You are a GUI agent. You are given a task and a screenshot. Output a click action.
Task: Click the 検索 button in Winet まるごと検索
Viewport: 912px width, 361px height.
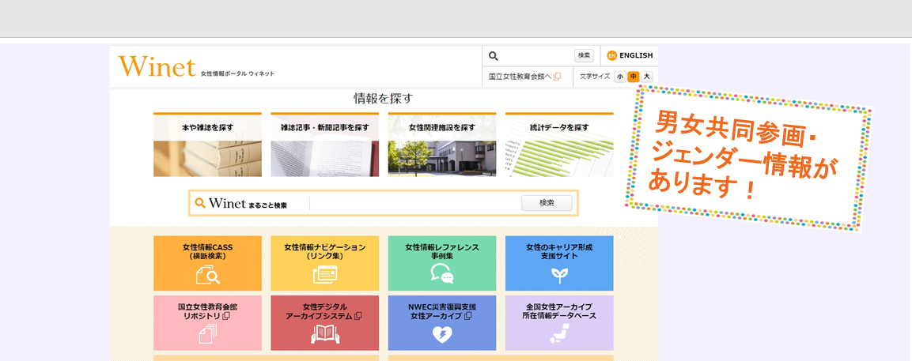click(547, 203)
